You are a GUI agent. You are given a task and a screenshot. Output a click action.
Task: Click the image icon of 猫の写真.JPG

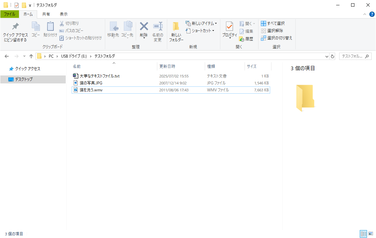76,83
